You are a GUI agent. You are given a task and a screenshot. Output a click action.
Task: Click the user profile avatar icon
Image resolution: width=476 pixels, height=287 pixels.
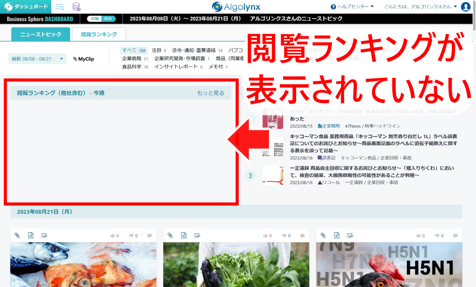click(465, 7)
